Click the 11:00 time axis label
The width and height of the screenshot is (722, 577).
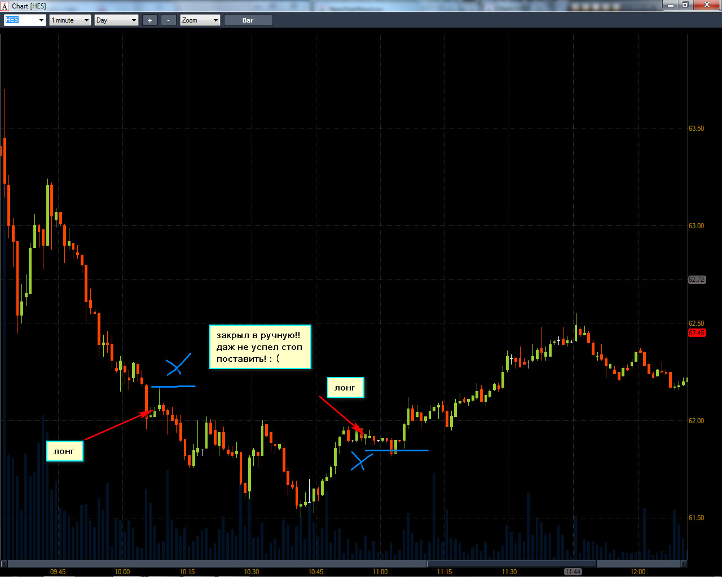point(380,572)
